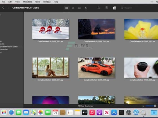158x118 pixels.
Task: Switch to grid thumbnail view
Action: tap(67, 8)
